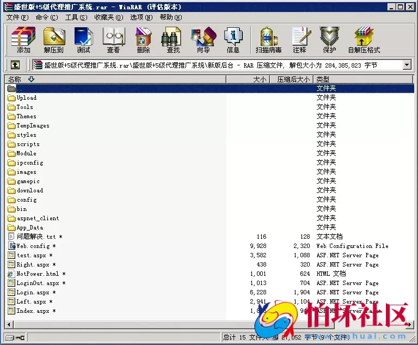Image resolution: width=418 pixels, height=345 pixels.
Task: Select the Login.aspx file icon
Action: (x=11, y=292)
